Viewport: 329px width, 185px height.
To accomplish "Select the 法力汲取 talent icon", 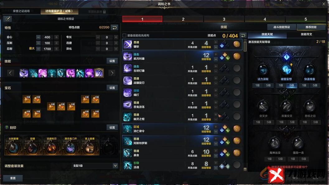I will (x=263, y=70).
